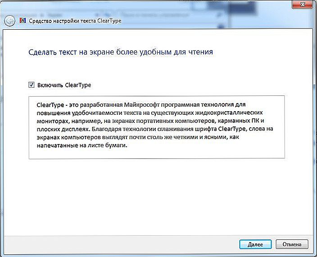Image resolution: width=317 pixels, height=257 pixels.
Task: Close the ClearType tuner window
Action: coord(303,5)
